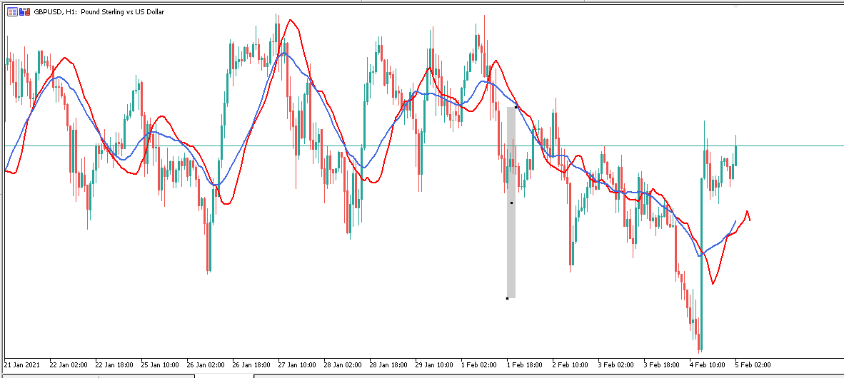Image resolution: width=844 pixels, height=378 pixels.
Task: Toggle the One Click Trading panel icon
Action: point(24,12)
